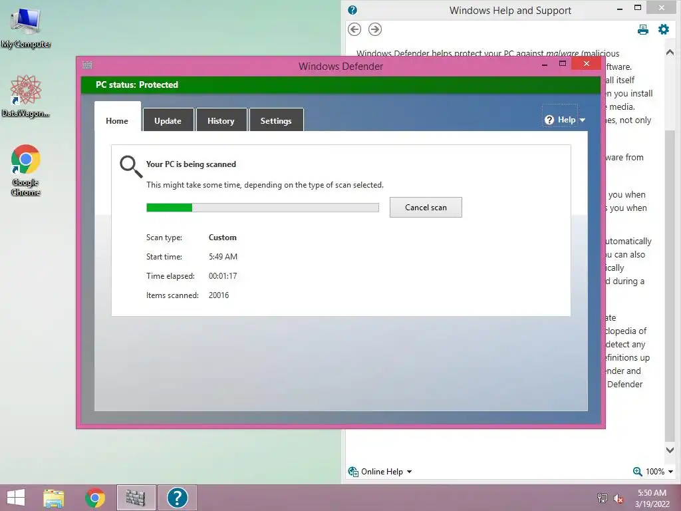Click the Help window vertical scrollbar track
Viewport: 681px width, 511px height.
click(x=670, y=251)
